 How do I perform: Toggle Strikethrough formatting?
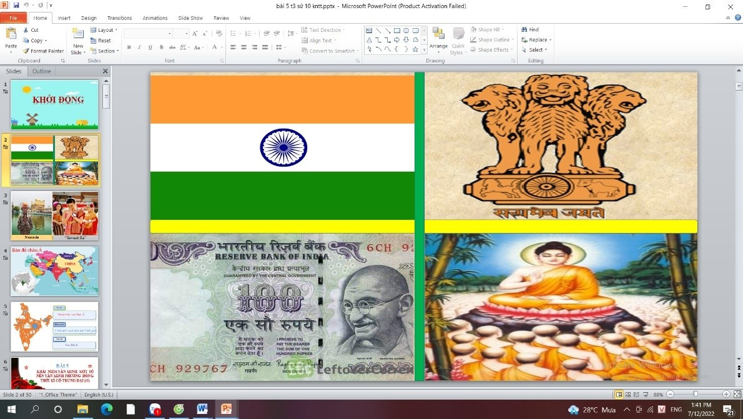pos(172,47)
